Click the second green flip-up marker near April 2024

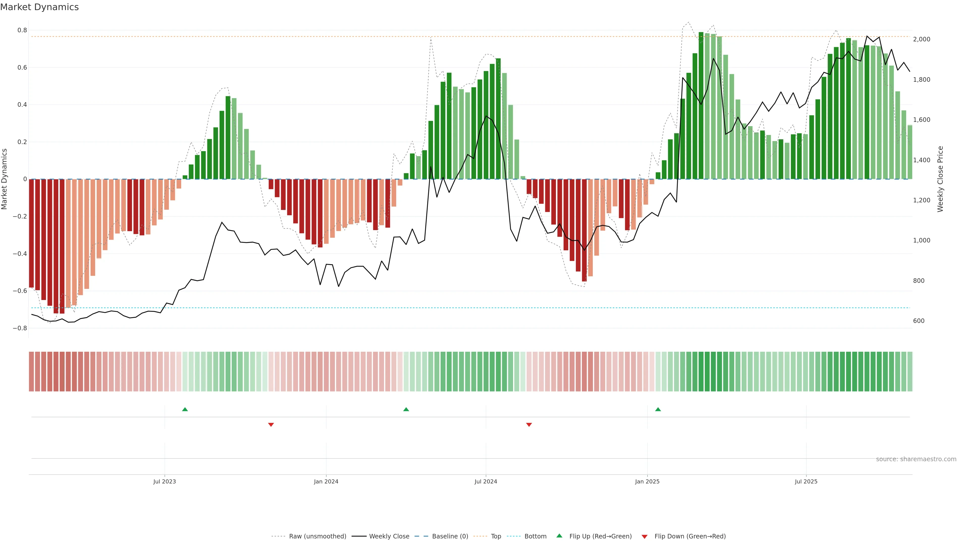tap(406, 409)
